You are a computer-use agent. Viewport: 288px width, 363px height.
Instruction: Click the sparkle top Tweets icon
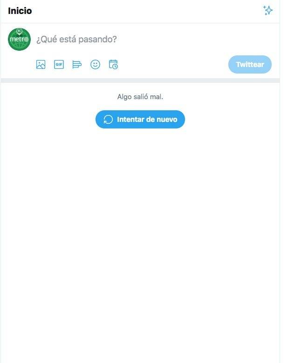[x=268, y=10]
